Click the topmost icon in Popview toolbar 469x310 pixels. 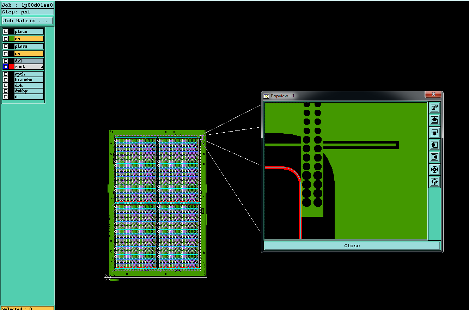coord(434,108)
